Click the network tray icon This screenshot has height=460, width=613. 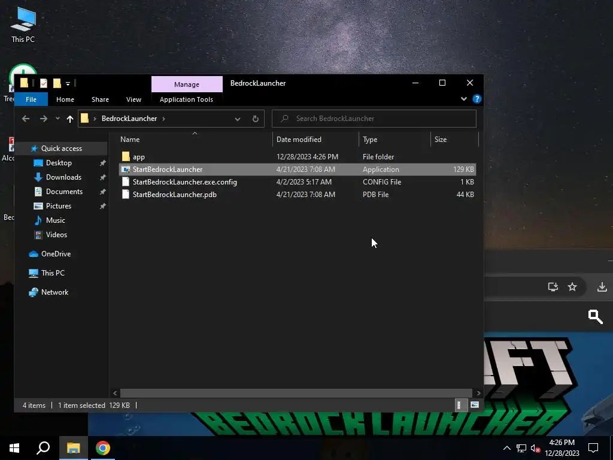(521, 448)
